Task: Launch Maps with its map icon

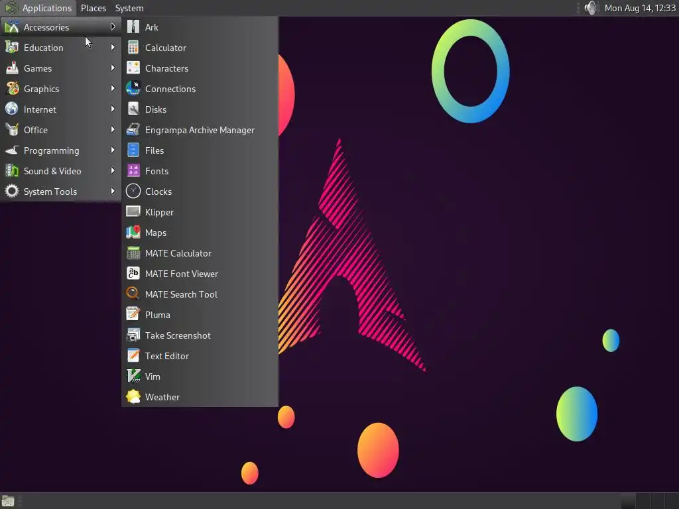Action: pyautogui.click(x=133, y=233)
